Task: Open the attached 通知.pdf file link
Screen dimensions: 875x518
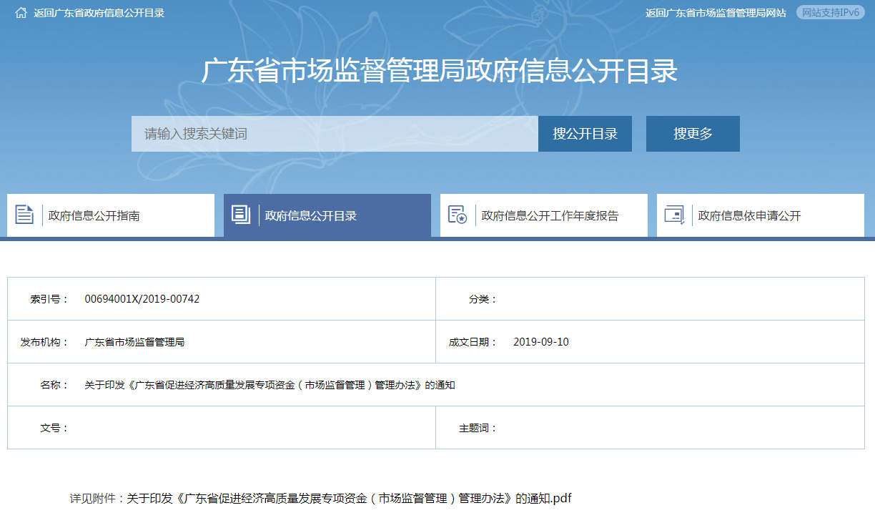Action: coord(349,498)
